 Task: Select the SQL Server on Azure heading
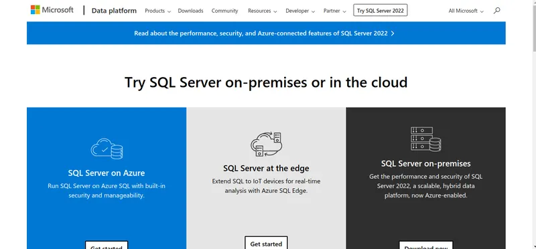point(107,173)
